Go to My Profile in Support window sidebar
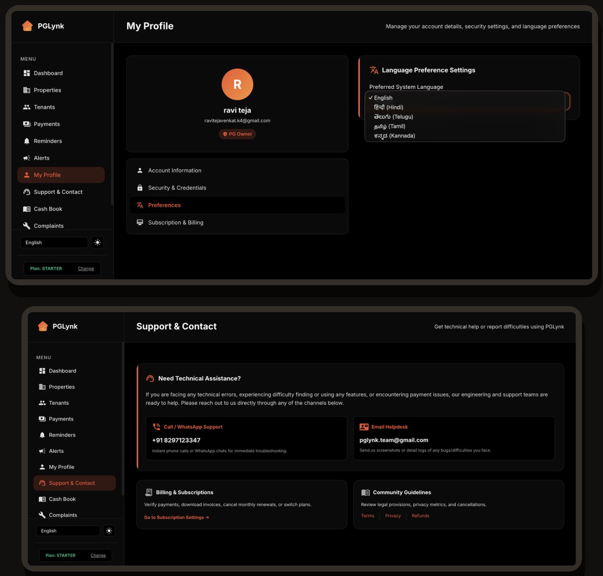 [x=74, y=467]
